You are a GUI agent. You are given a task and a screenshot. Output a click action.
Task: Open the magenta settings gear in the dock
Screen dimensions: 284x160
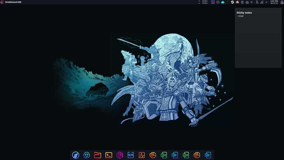pos(120,155)
